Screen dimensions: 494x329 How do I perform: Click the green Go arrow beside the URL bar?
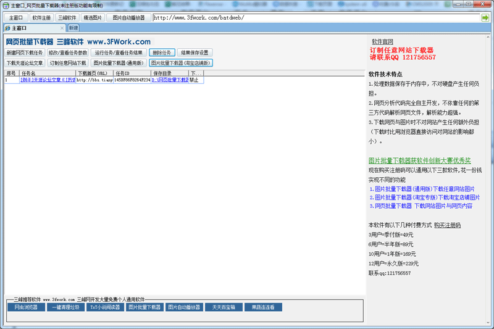(485, 18)
